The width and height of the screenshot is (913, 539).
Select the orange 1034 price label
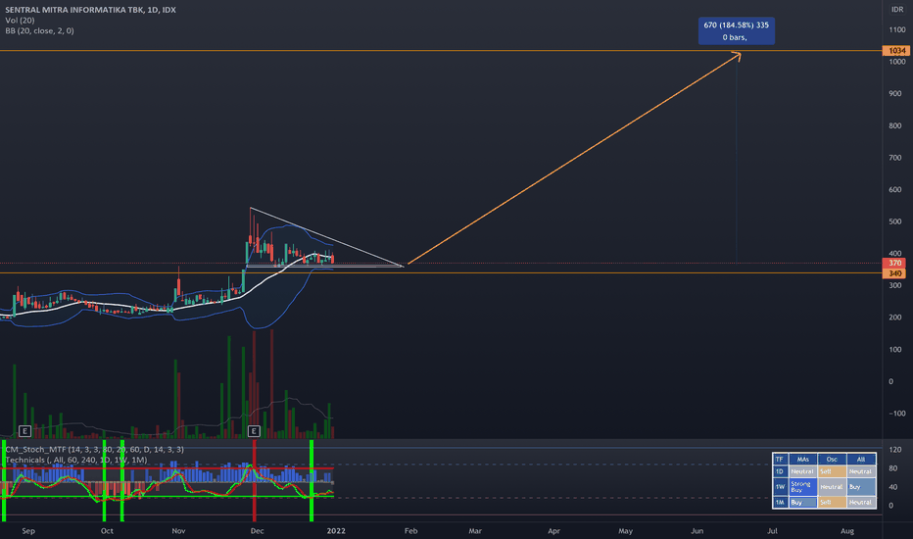point(895,51)
